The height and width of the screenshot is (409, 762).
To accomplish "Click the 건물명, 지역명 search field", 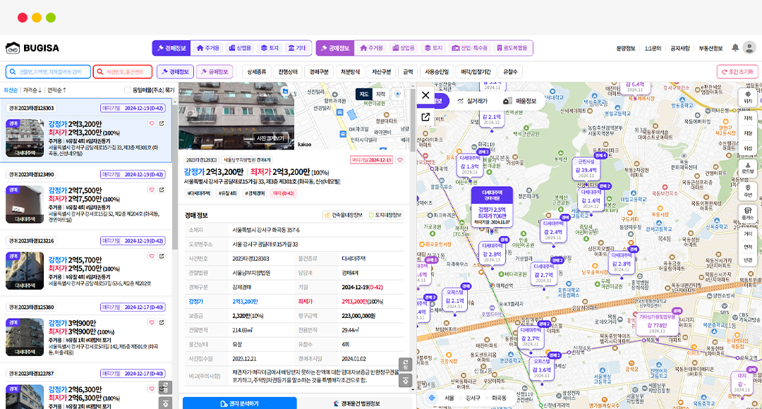I will coord(48,72).
